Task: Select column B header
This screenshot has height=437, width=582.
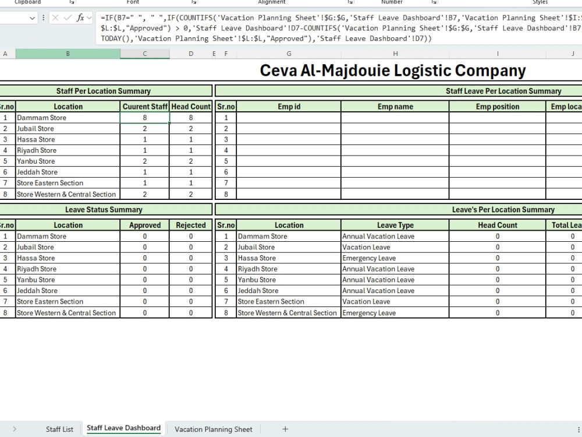Action: tap(68, 54)
